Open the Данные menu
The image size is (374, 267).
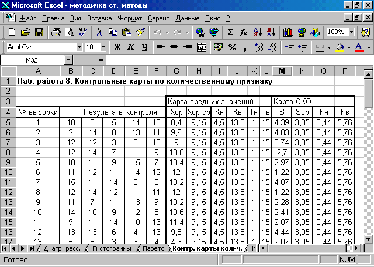[x=188, y=18]
